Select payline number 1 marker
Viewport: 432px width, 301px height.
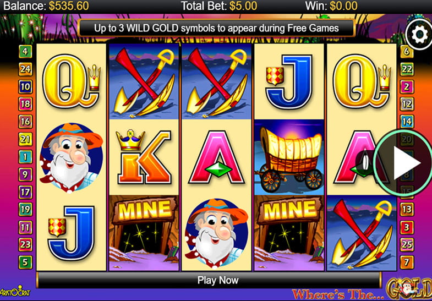point(25,157)
